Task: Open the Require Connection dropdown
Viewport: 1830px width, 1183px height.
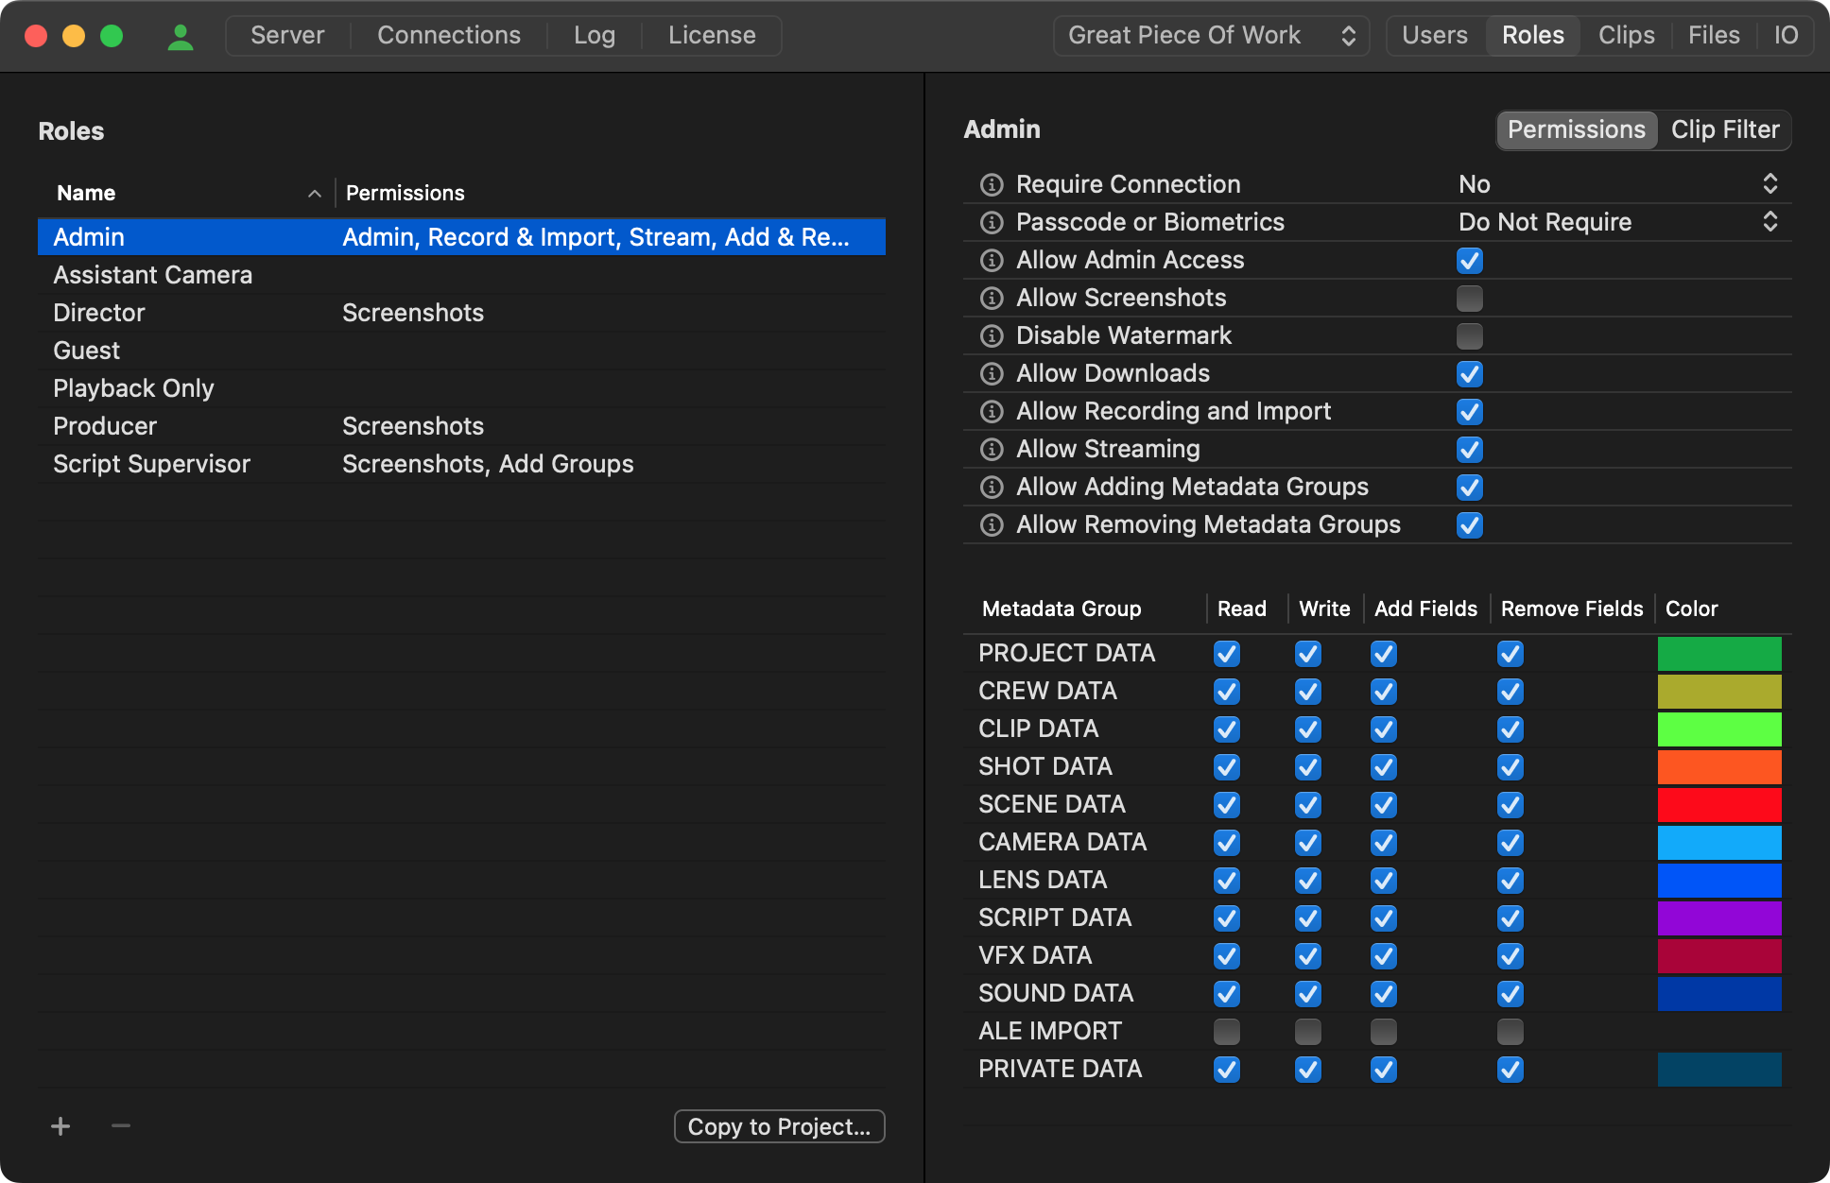Action: [x=1771, y=184]
